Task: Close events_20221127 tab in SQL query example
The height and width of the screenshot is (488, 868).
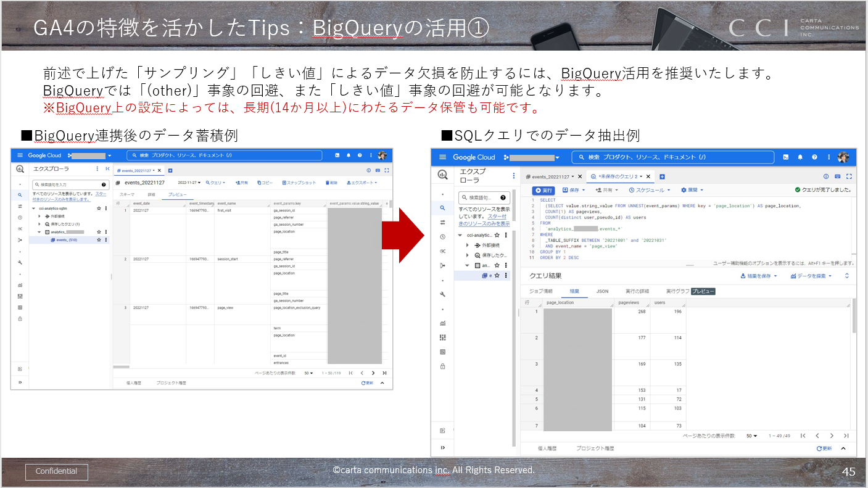Action: [581, 176]
